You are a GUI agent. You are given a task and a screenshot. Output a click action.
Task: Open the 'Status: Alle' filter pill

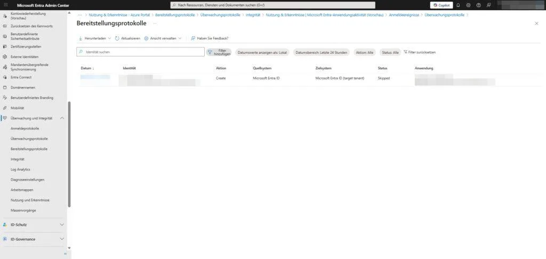click(x=389, y=52)
